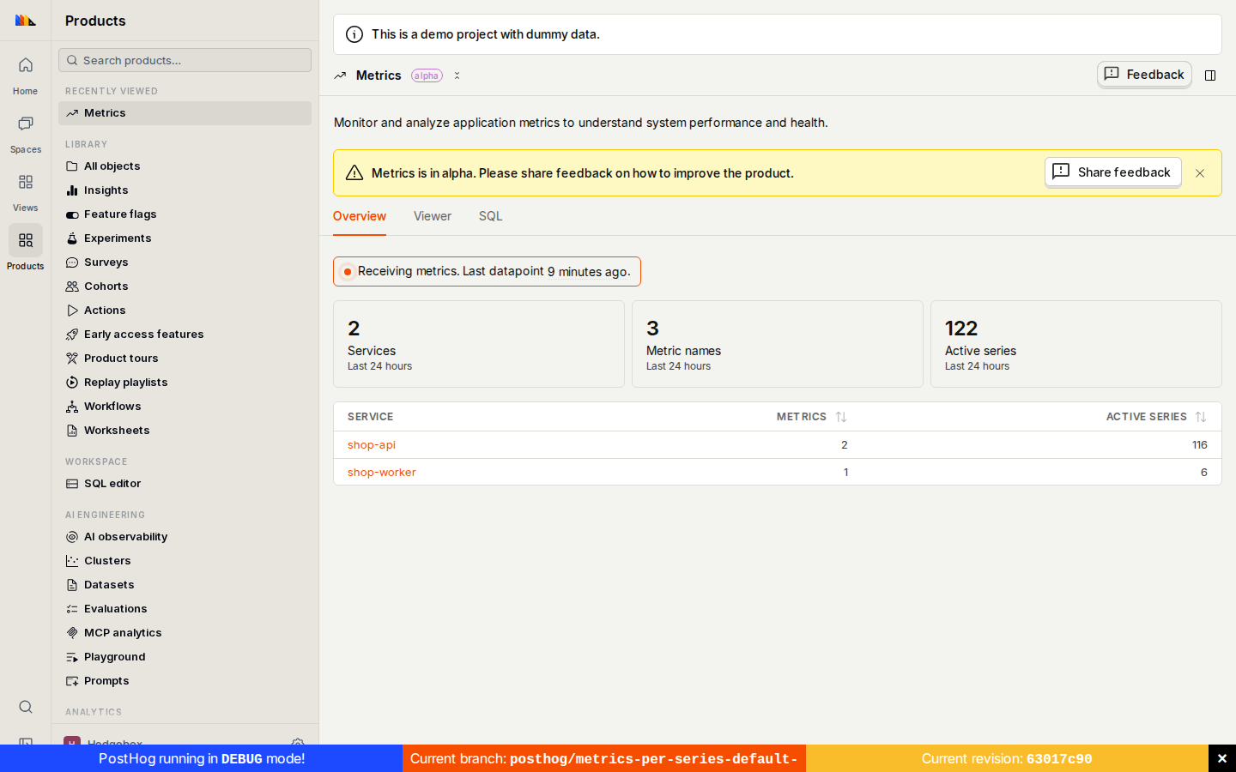Click the Active series count card

pyautogui.click(x=1076, y=344)
